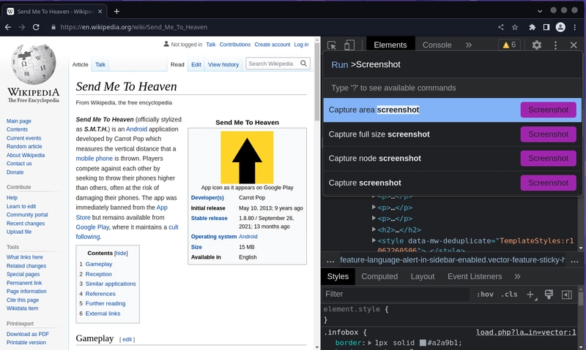Click Create account link

[272, 45]
